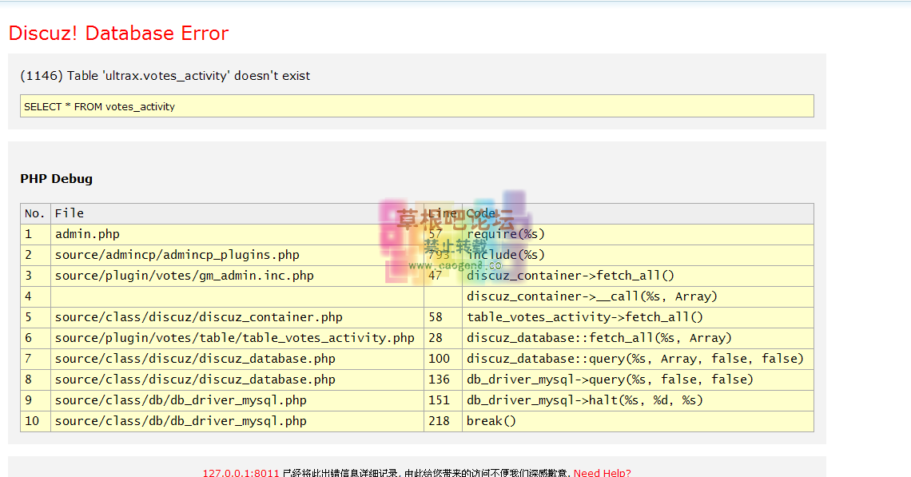
Task: Click the Need Help? link
Action: pos(602,472)
